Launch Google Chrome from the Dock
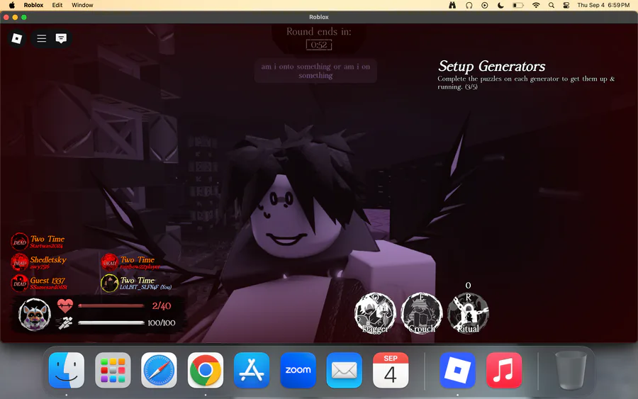 206,370
